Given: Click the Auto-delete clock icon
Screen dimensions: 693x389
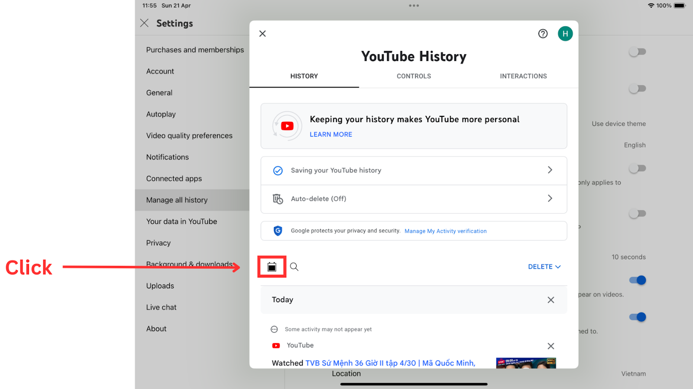Looking at the screenshot, I should click(x=278, y=199).
